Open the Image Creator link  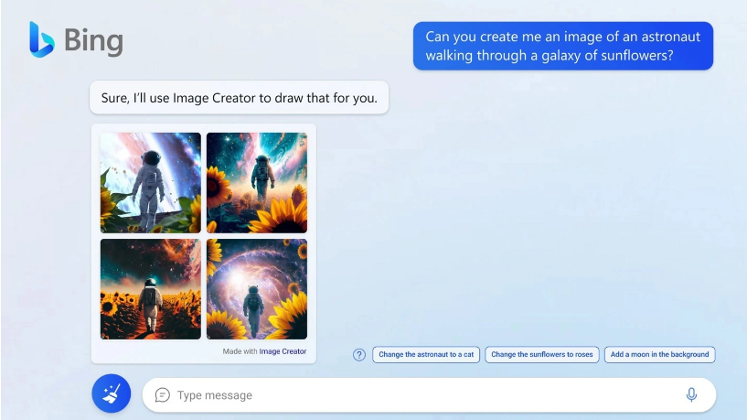pos(283,351)
